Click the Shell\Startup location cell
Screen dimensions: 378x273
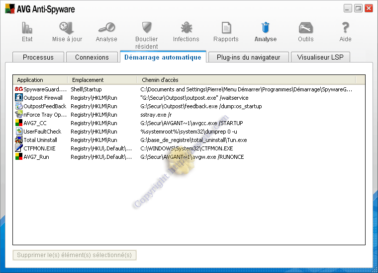86,89
